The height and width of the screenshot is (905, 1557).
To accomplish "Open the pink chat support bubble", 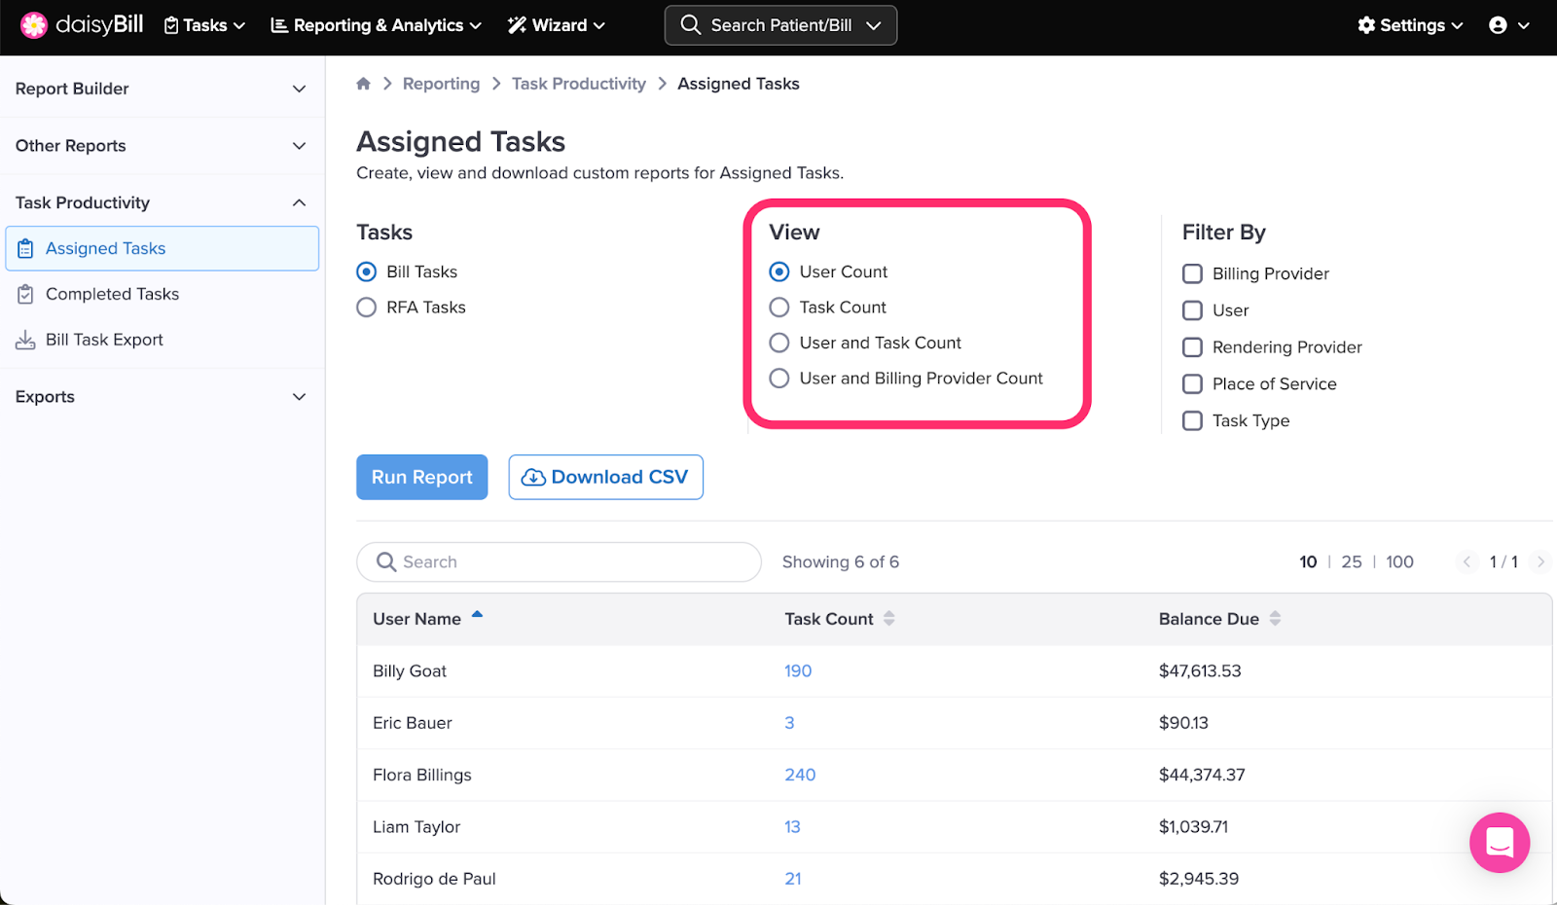I will pos(1499,842).
